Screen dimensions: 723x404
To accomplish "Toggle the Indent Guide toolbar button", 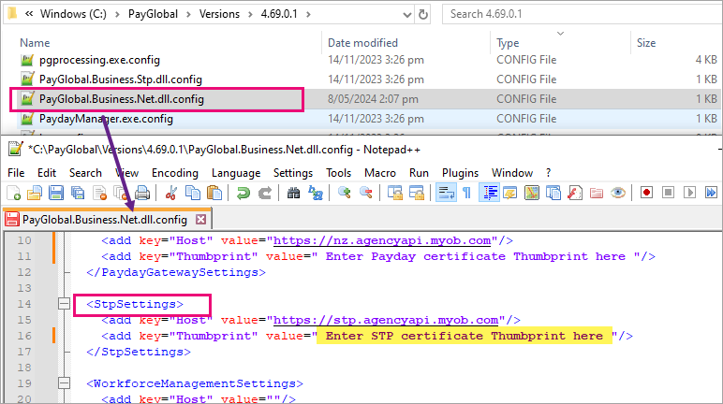I will [x=490, y=193].
